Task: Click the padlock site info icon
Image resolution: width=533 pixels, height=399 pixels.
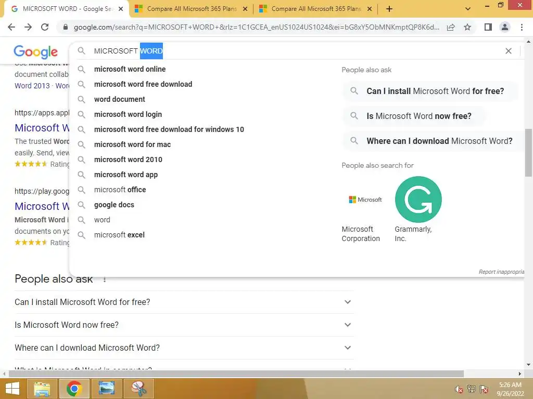Action: click(x=66, y=27)
